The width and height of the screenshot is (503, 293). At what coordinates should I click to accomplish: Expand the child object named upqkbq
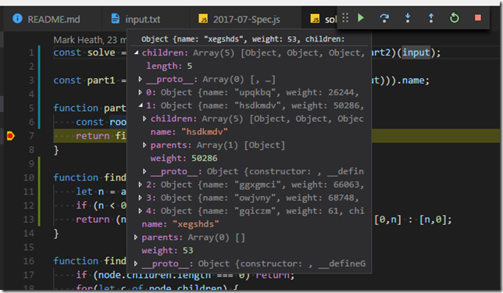(x=140, y=92)
